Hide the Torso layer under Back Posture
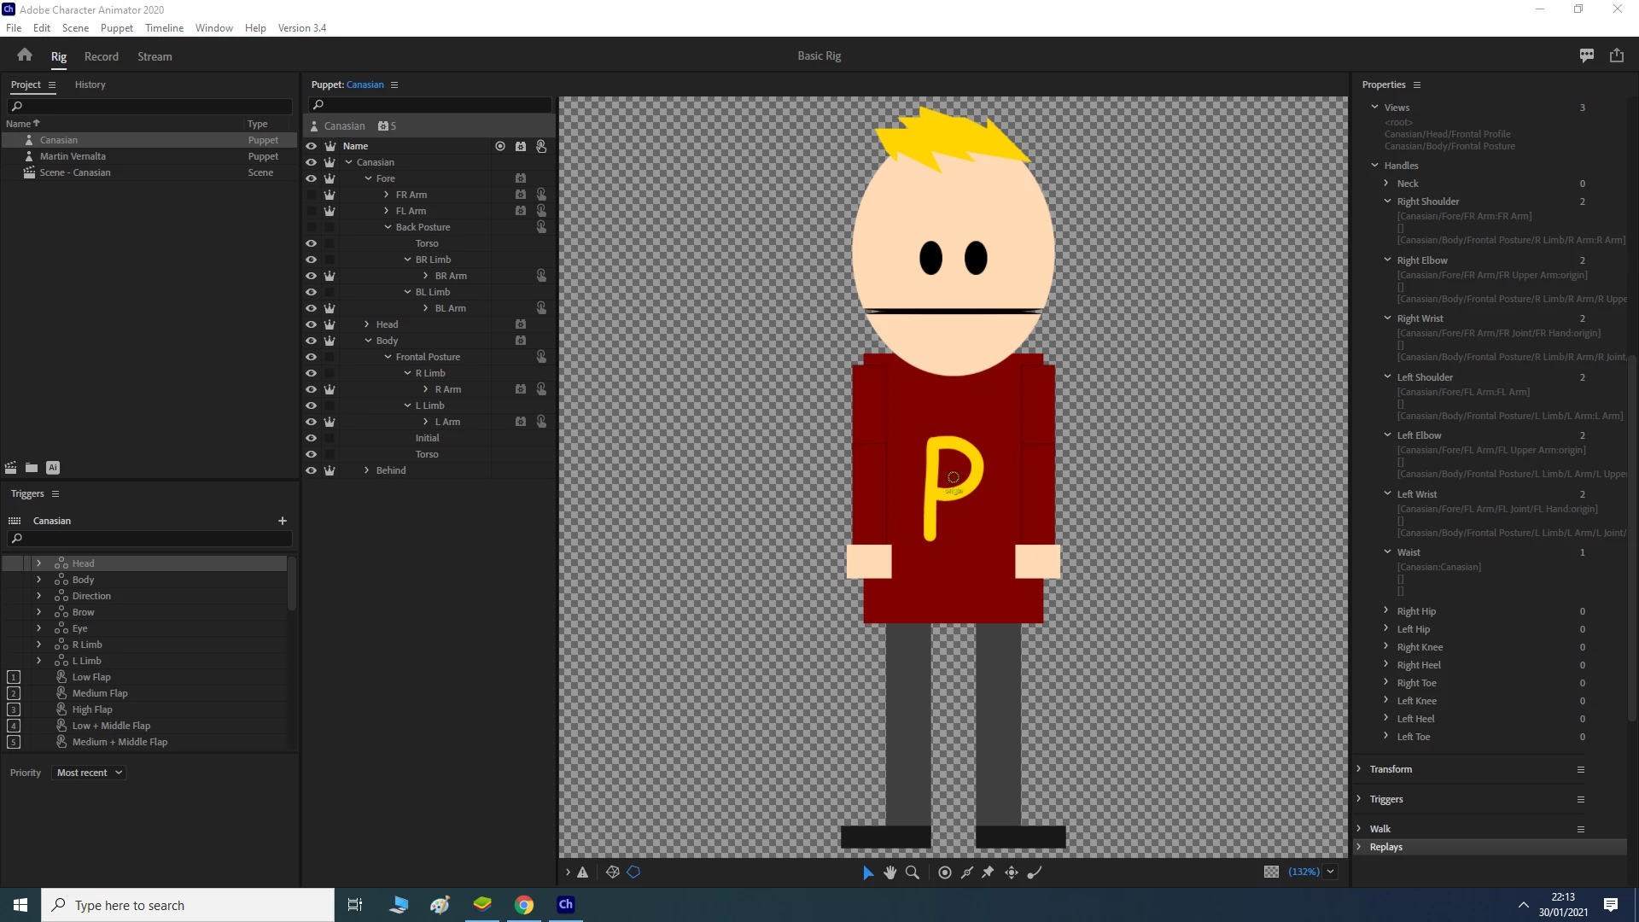This screenshot has height=922, width=1639. pyautogui.click(x=311, y=243)
